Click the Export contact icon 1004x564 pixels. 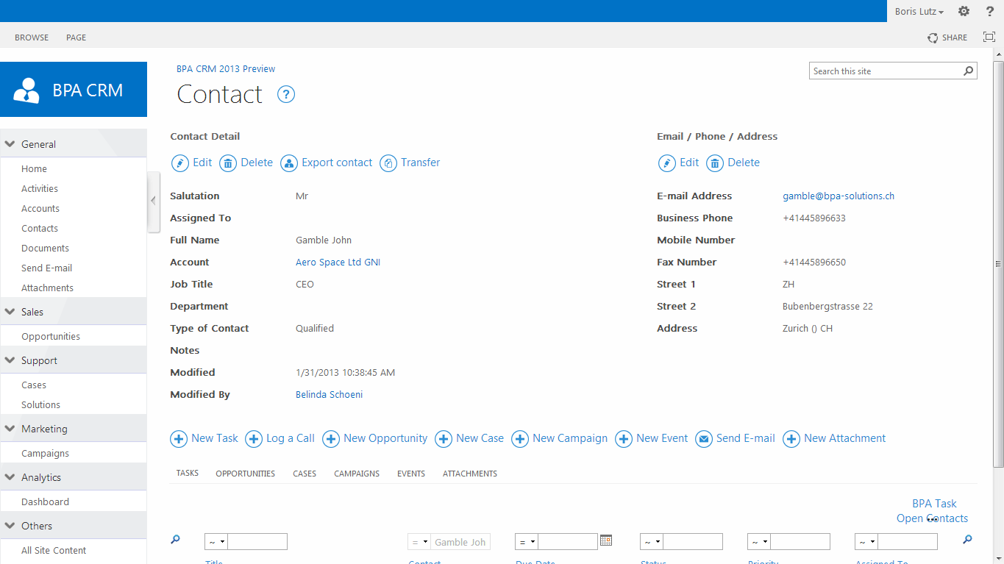289,163
